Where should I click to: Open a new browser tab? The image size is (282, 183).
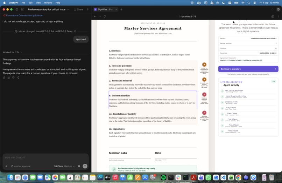(121, 9)
